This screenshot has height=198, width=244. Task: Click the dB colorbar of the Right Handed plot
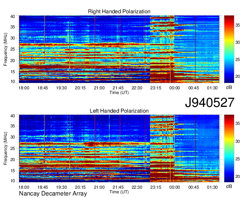(x=229, y=49)
